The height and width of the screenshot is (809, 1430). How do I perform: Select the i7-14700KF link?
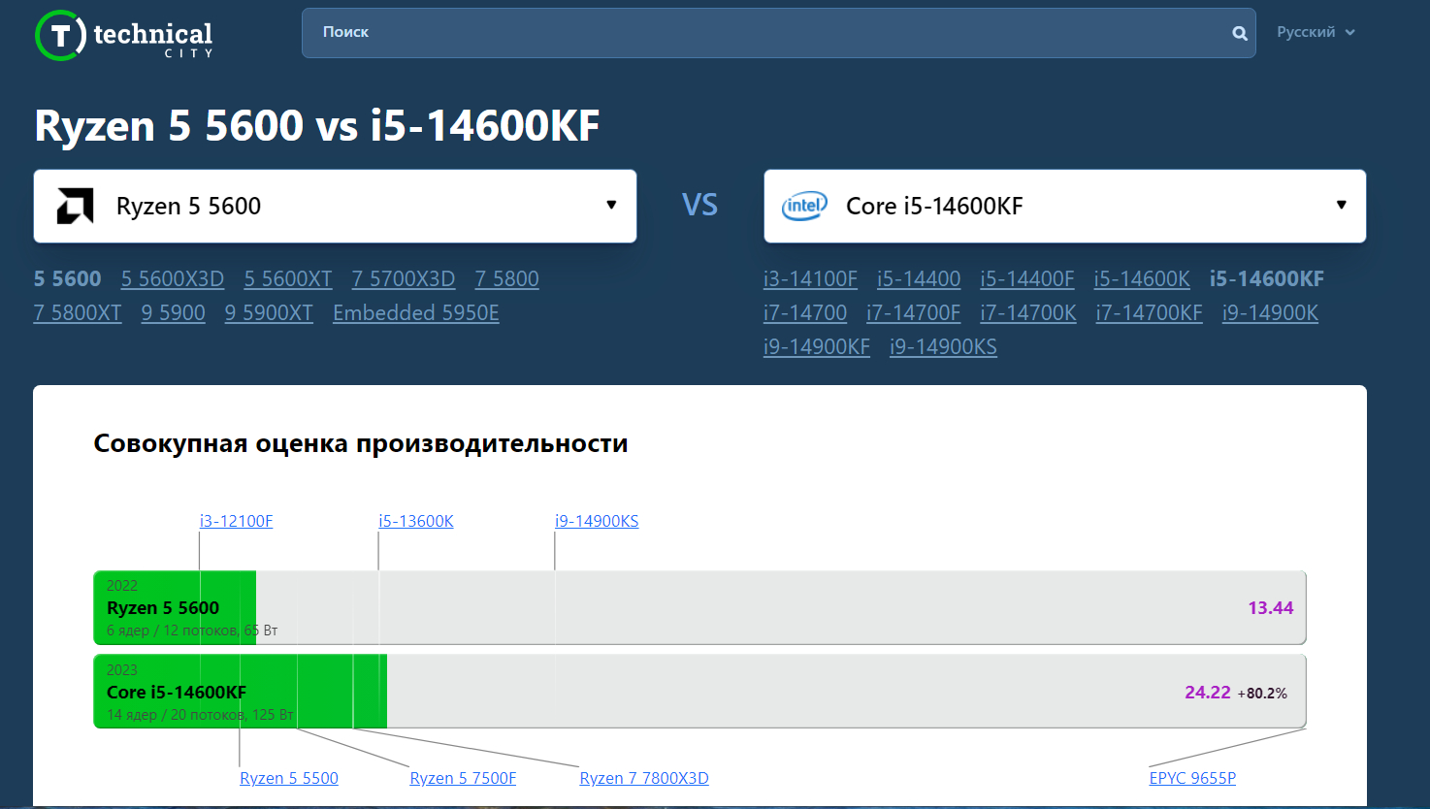1150,313
